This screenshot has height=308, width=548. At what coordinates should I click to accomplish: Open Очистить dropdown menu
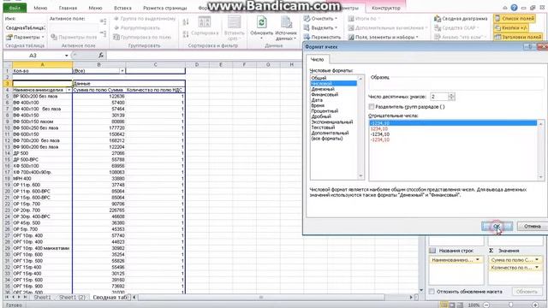tap(320, 19)
